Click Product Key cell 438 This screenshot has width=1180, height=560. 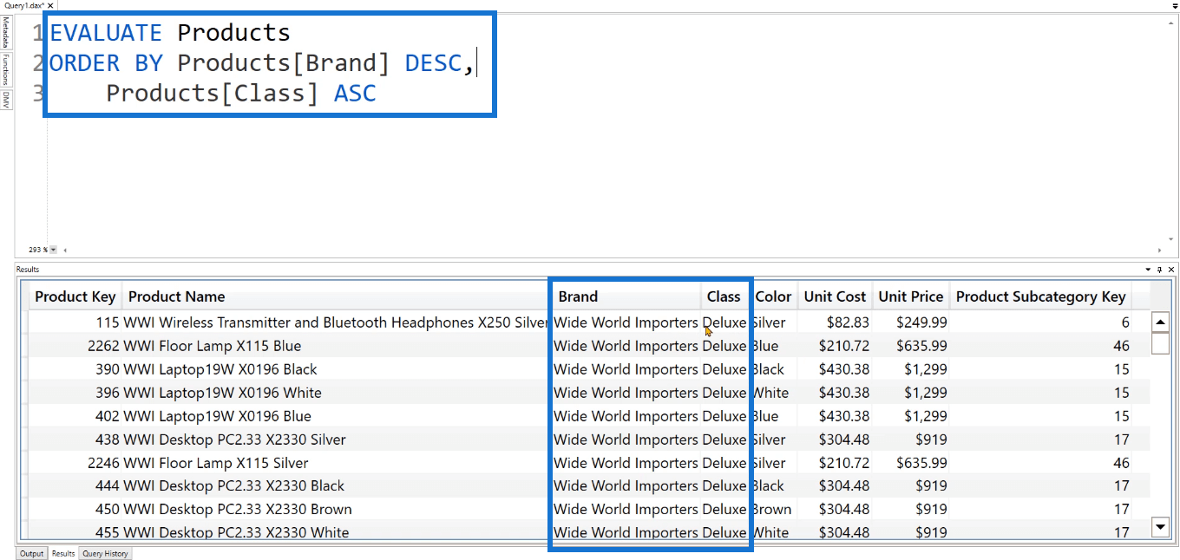click(x=75, y=440)
